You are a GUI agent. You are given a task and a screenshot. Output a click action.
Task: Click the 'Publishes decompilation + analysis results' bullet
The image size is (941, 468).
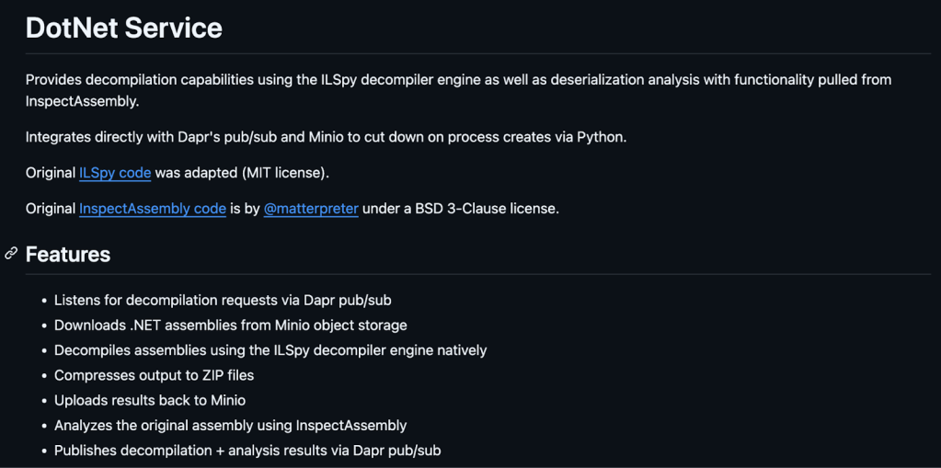tap(247, 451)
